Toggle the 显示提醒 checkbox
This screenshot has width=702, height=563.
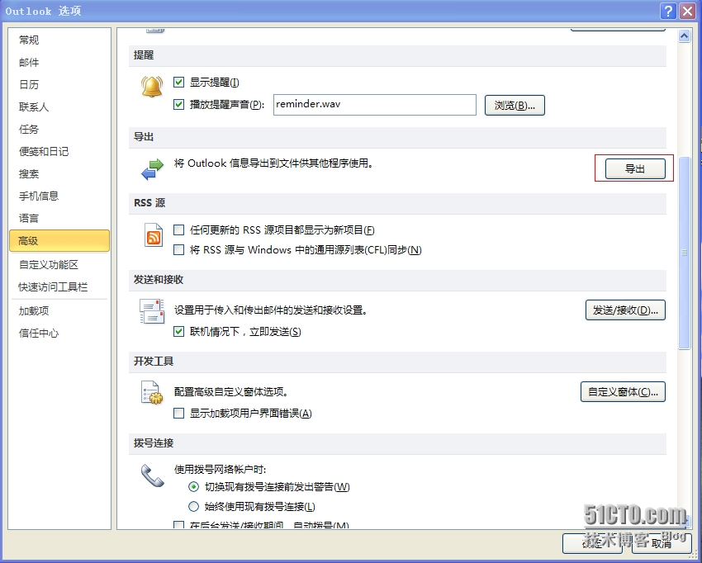click(178, 82)
